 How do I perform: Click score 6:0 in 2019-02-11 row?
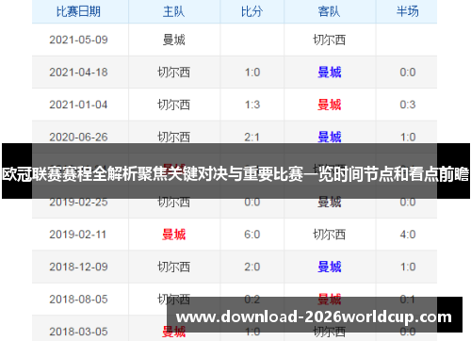coord(252,235)
